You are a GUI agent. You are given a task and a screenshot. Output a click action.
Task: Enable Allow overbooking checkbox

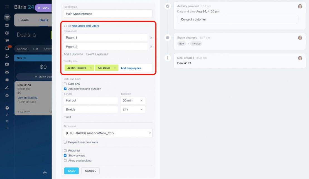tap(65, 160)
